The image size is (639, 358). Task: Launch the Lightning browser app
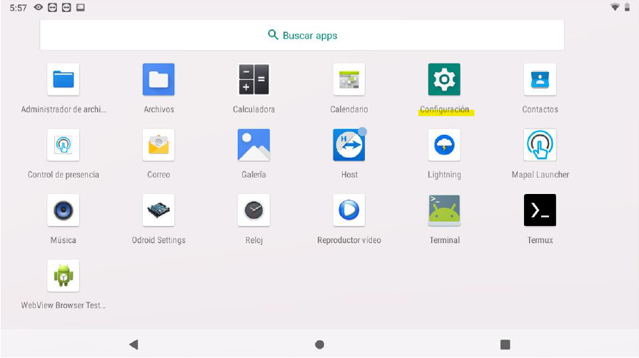[444, 145]
